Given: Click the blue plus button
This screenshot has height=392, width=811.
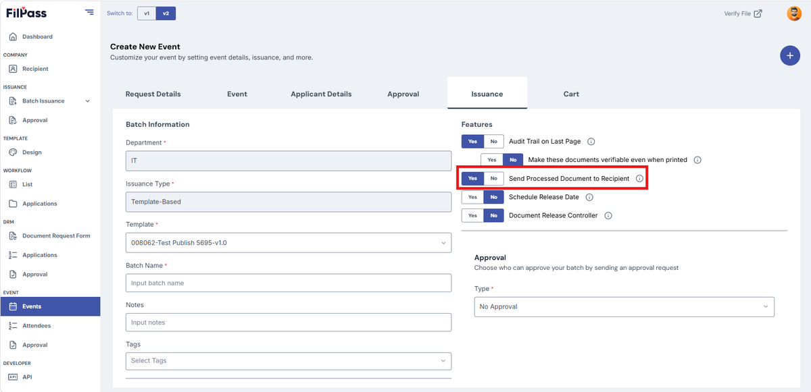Looking at the screenshot, I should click(x=789, y=55).
